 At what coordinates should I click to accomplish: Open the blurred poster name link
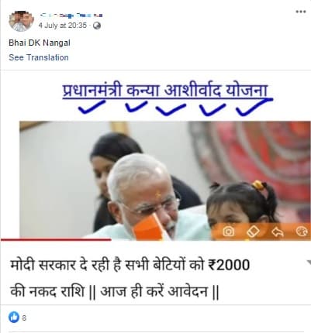tap(71, 15)
